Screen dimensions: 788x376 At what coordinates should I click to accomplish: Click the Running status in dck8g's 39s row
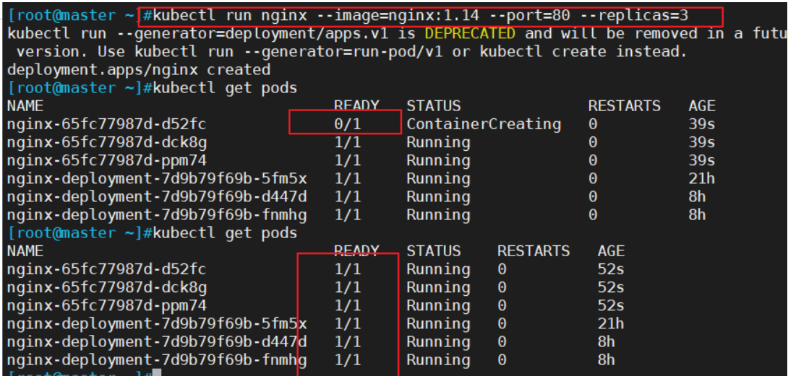pyautogui.click(x=438, y=142)
